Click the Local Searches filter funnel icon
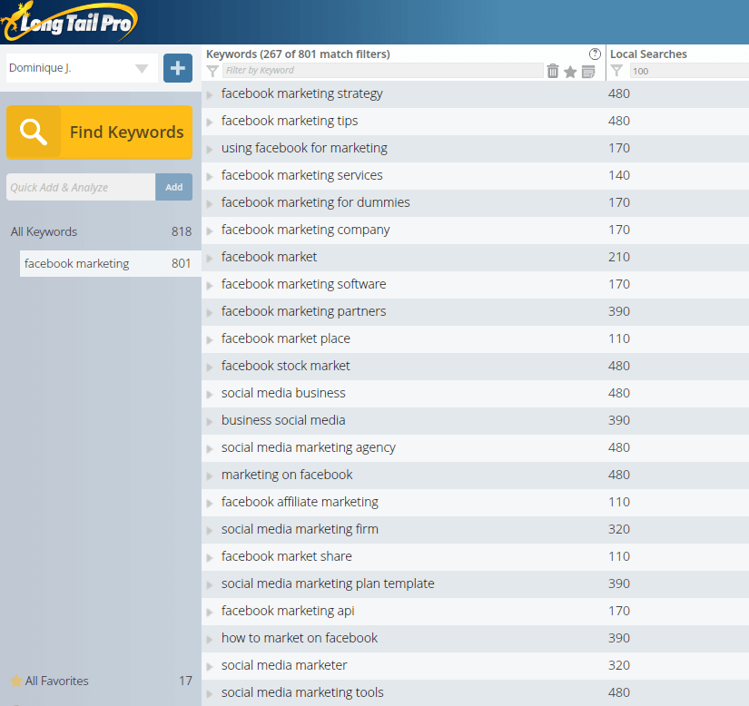This screenshot has height=706, width=749. [616, 71]
